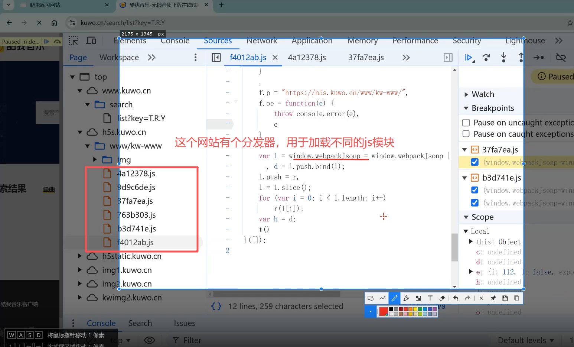The height and width of the screenshot is (347, 574).
Task: Open the Memory panel tab
Action: point(362,40)
